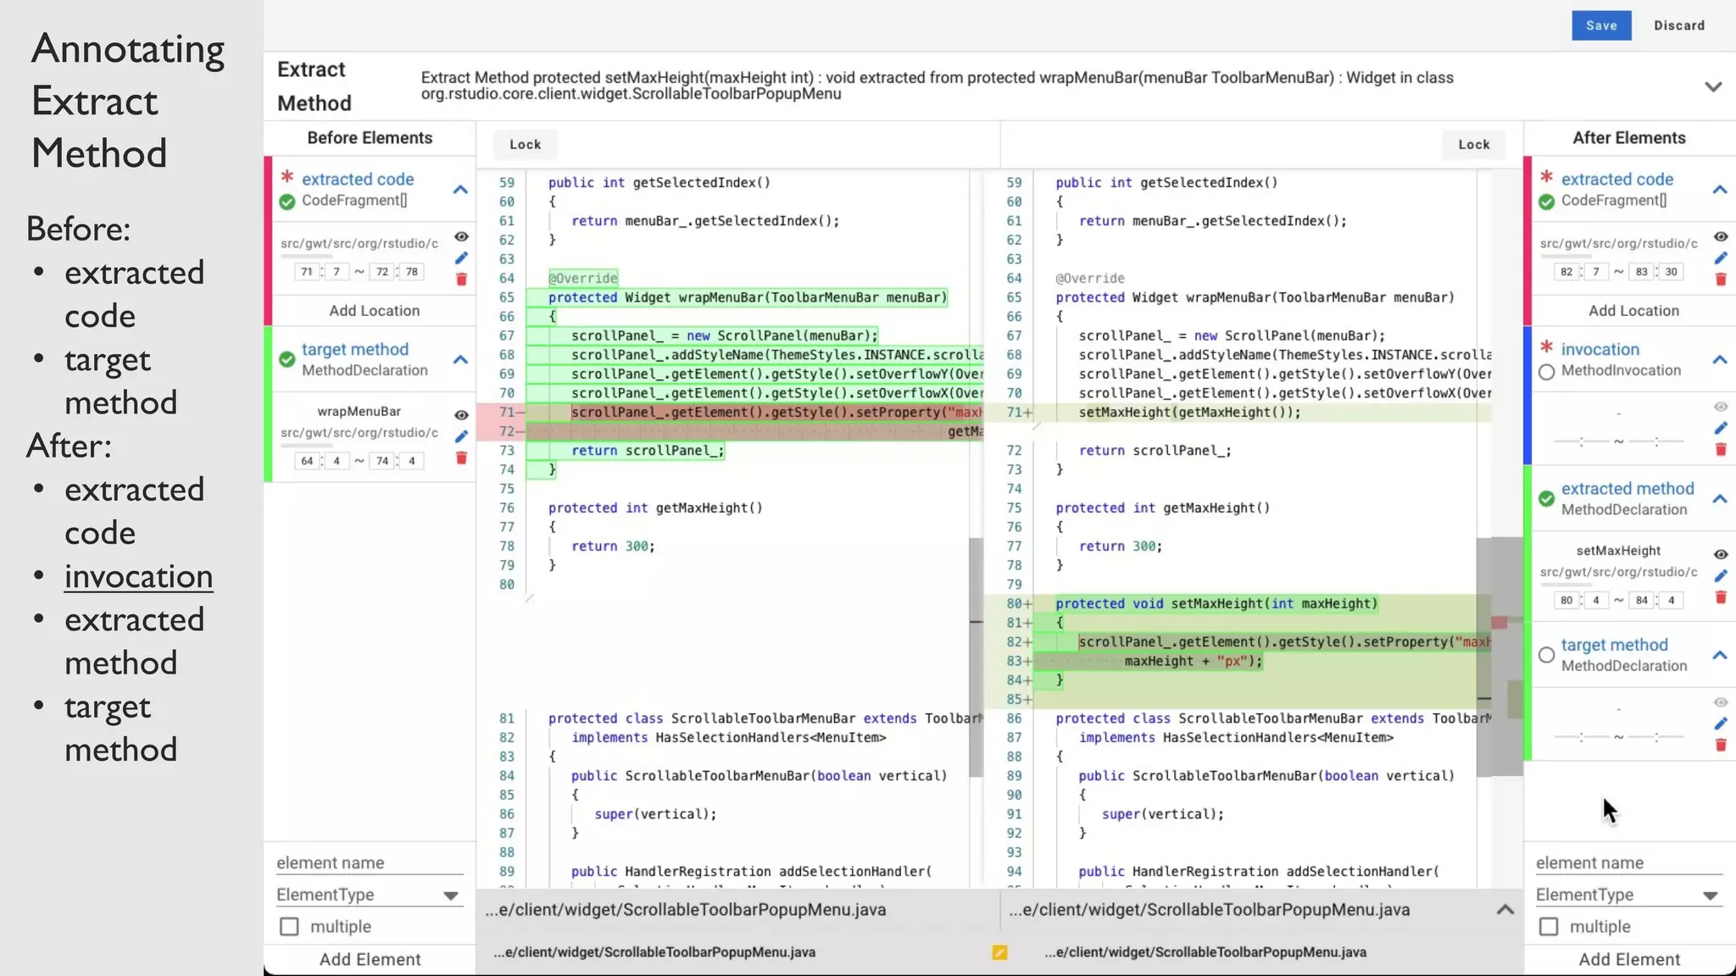
Task: Select left ScrollableToolbarPopupMenu.java file entry
Action: 654,952
